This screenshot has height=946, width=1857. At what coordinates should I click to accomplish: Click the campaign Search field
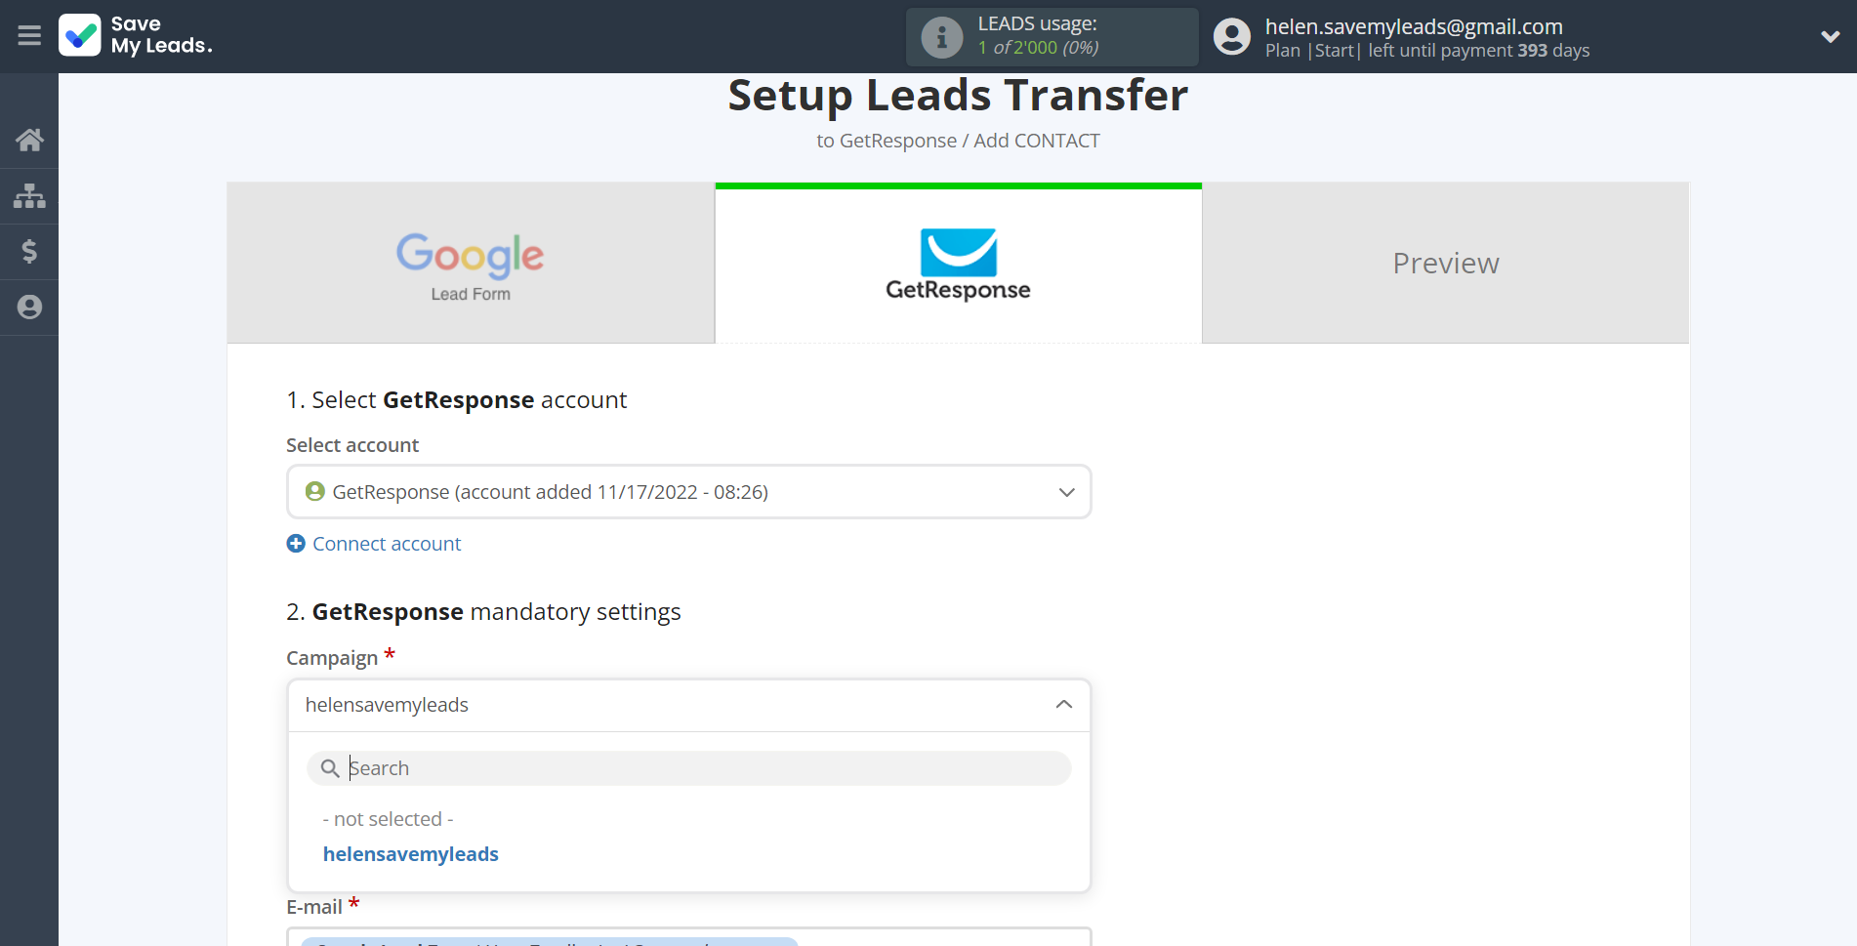click(688, 768)
